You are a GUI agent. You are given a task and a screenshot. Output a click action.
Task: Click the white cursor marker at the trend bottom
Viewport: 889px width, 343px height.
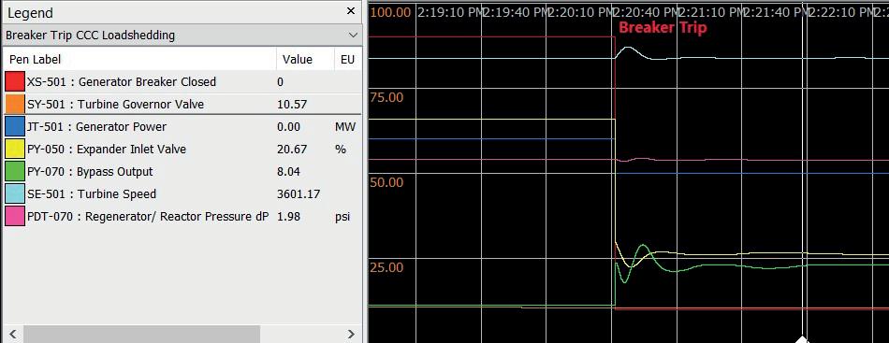(802, 339)
